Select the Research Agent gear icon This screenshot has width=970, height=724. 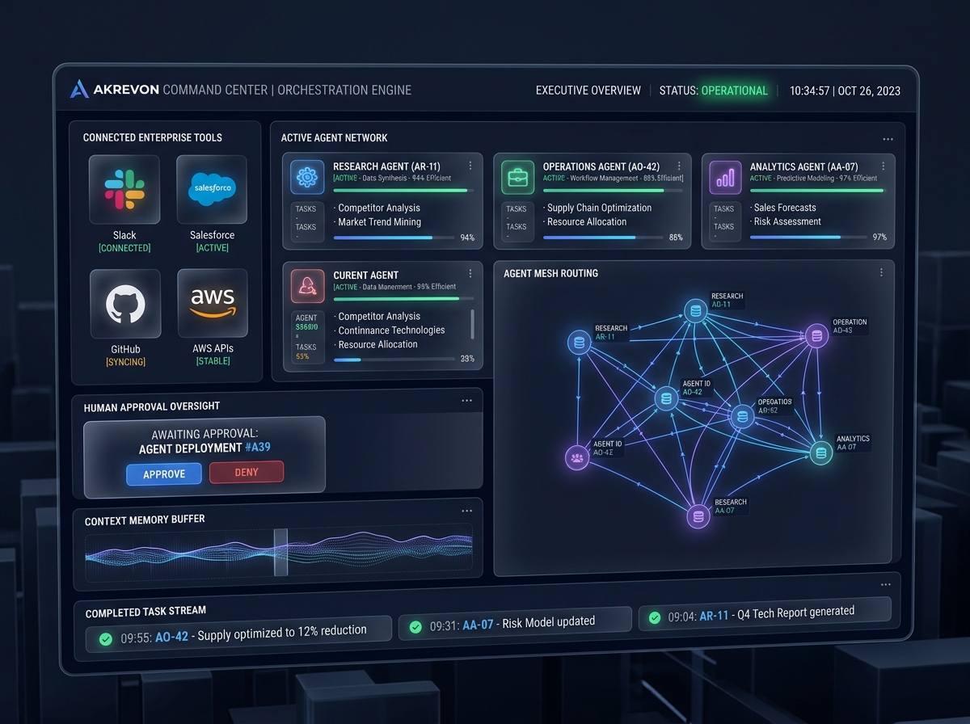[307, 177]
